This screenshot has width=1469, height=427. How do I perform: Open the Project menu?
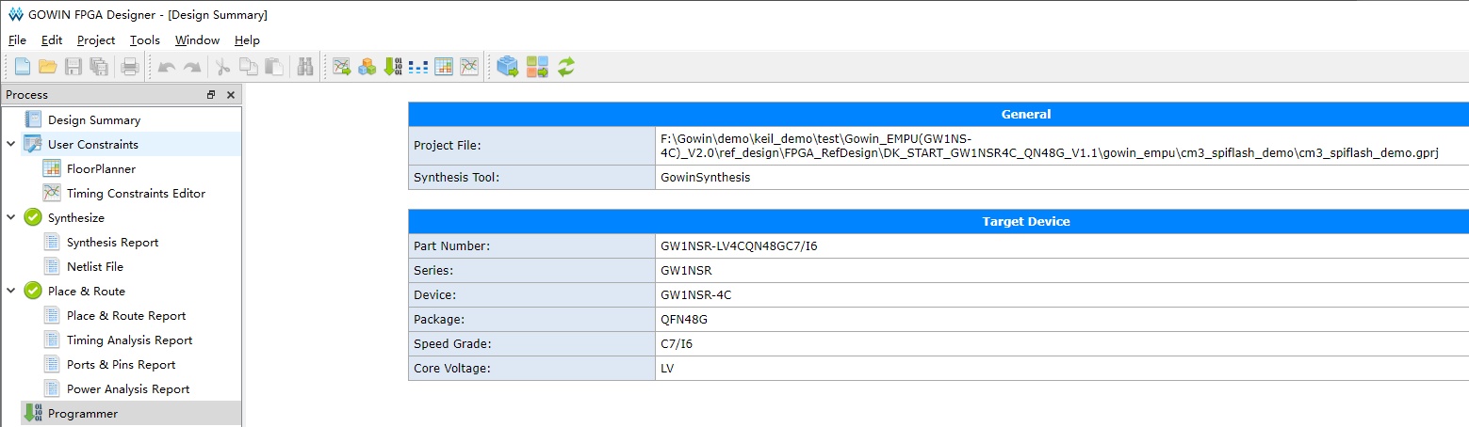click(96, 40)
